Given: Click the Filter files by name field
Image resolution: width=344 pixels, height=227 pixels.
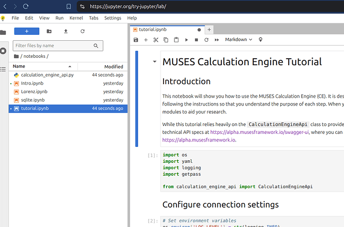Looking at the screenshot, I should (58, 46).
